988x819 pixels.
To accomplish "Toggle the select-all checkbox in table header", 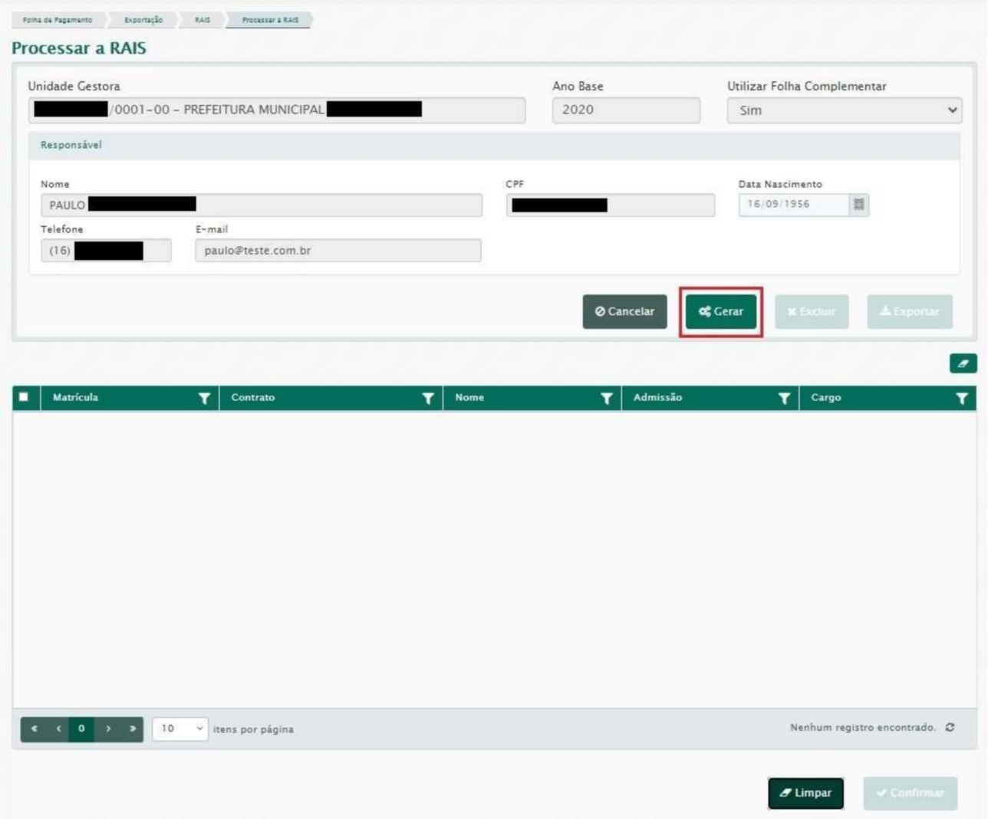I will [x=24, y=397].
